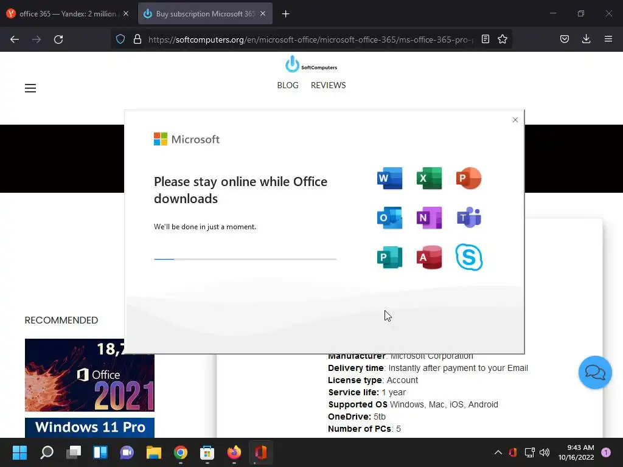Viewport: 623px width, 467px height.
Task: Go forward in browser history
Action: tap(37, 40)
